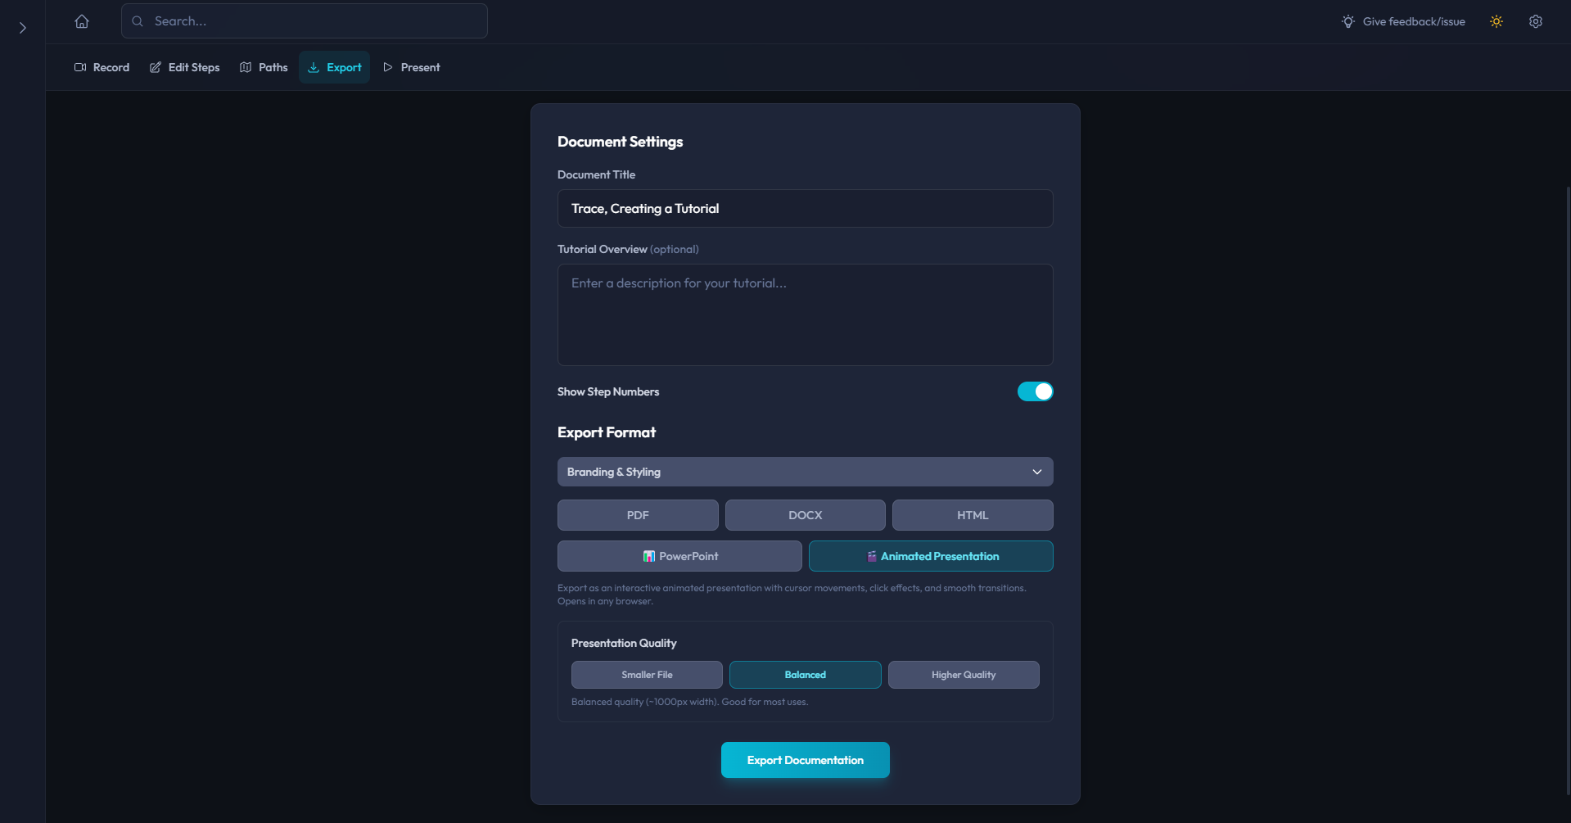Click the search magnifier icon
The image size is (1571, 823).
tap(138, 21)
